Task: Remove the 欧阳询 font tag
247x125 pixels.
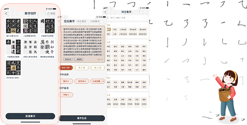Action: pos(85,81)
